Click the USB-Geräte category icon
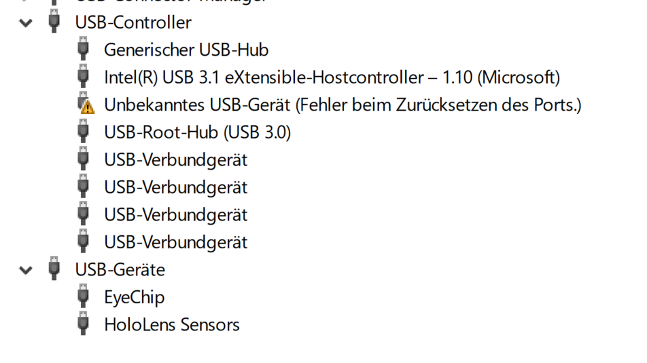647x363 pixels. 54,269
